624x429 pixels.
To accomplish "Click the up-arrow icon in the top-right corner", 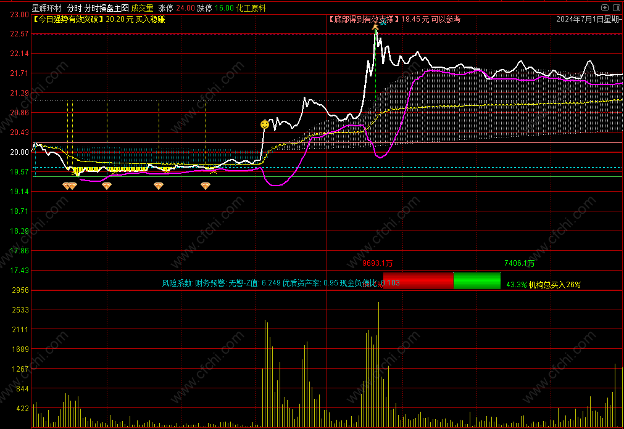I will pyautogui.click(x=604, y=7).
